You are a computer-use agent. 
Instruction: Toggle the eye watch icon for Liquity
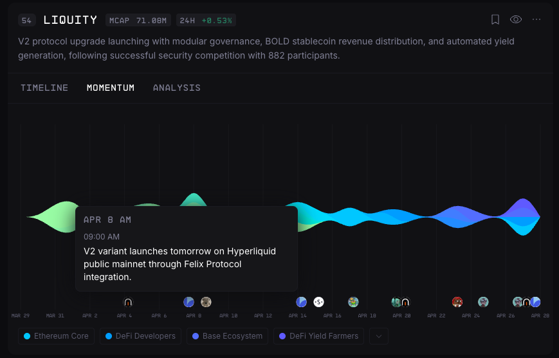[515, 19]
